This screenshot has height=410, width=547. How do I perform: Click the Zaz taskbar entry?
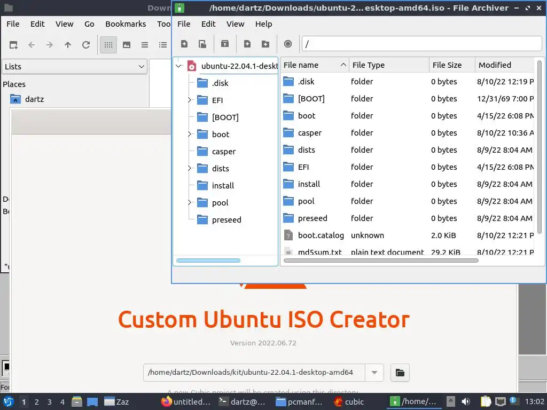(x=117, y=402)
